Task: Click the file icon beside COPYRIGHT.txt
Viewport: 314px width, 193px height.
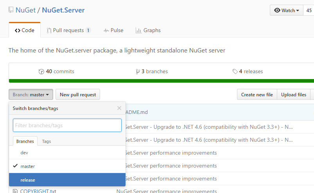Action: [x=15, y=191]
